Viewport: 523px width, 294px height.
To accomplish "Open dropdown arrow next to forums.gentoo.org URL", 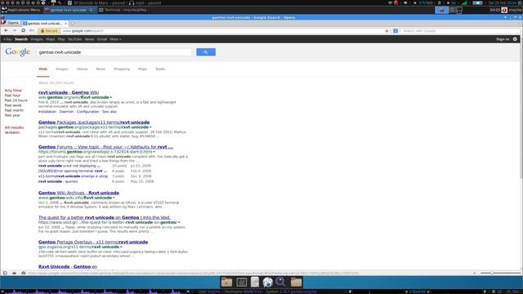I will [154, 152].
